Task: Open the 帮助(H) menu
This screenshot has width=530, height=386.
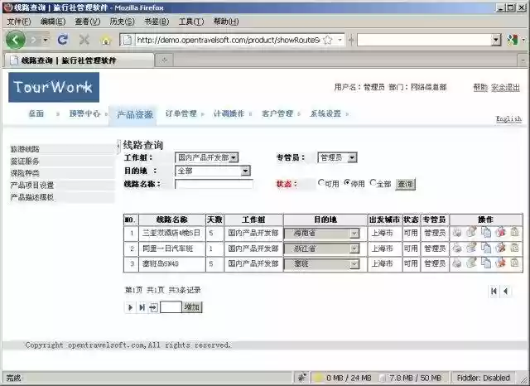Action: (226, 22)
